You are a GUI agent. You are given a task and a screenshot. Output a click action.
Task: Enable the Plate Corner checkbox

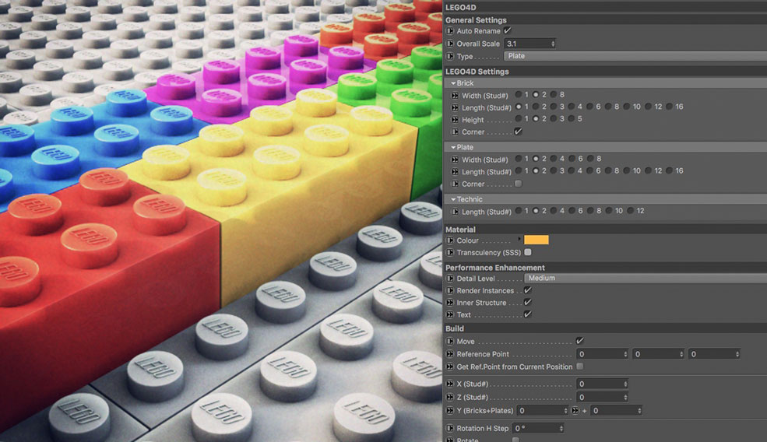[518, 184]
